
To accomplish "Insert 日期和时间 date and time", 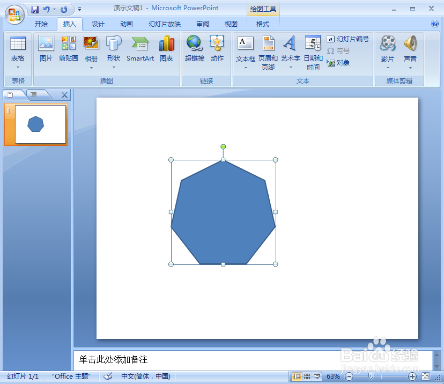I will coord(313,53).
